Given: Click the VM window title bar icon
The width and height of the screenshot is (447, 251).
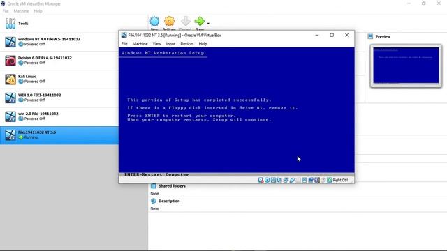Looking at the screenshot, I should click(124, 35).
